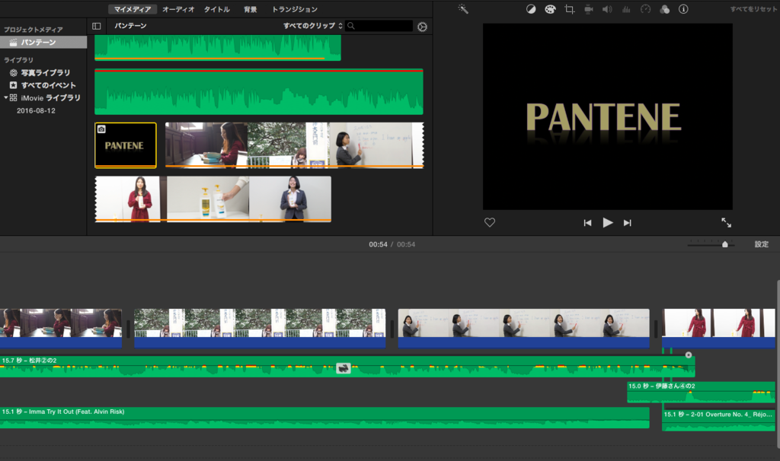Select パンテーン project in sidebar
Viewport: 780px width, 461px height.
(43, 43)
